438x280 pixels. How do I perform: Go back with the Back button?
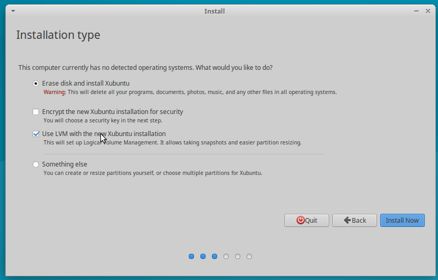(x=354, y=221)
